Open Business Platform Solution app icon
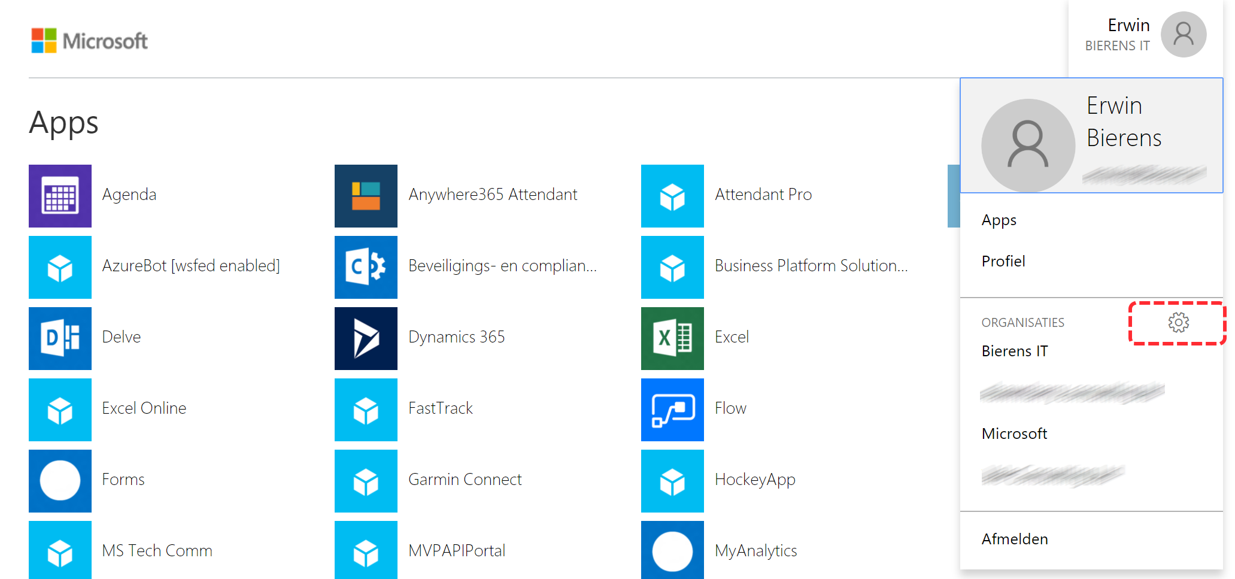1235x579 pixels. tap(672, 267)
